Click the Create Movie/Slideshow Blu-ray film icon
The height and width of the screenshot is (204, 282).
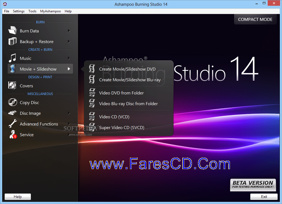click(92, 79)
